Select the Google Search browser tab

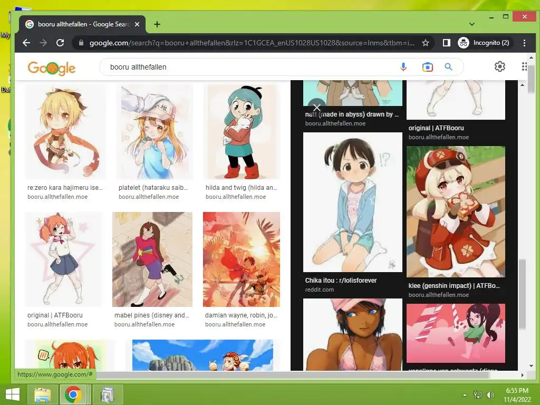[x=83, y=24]
